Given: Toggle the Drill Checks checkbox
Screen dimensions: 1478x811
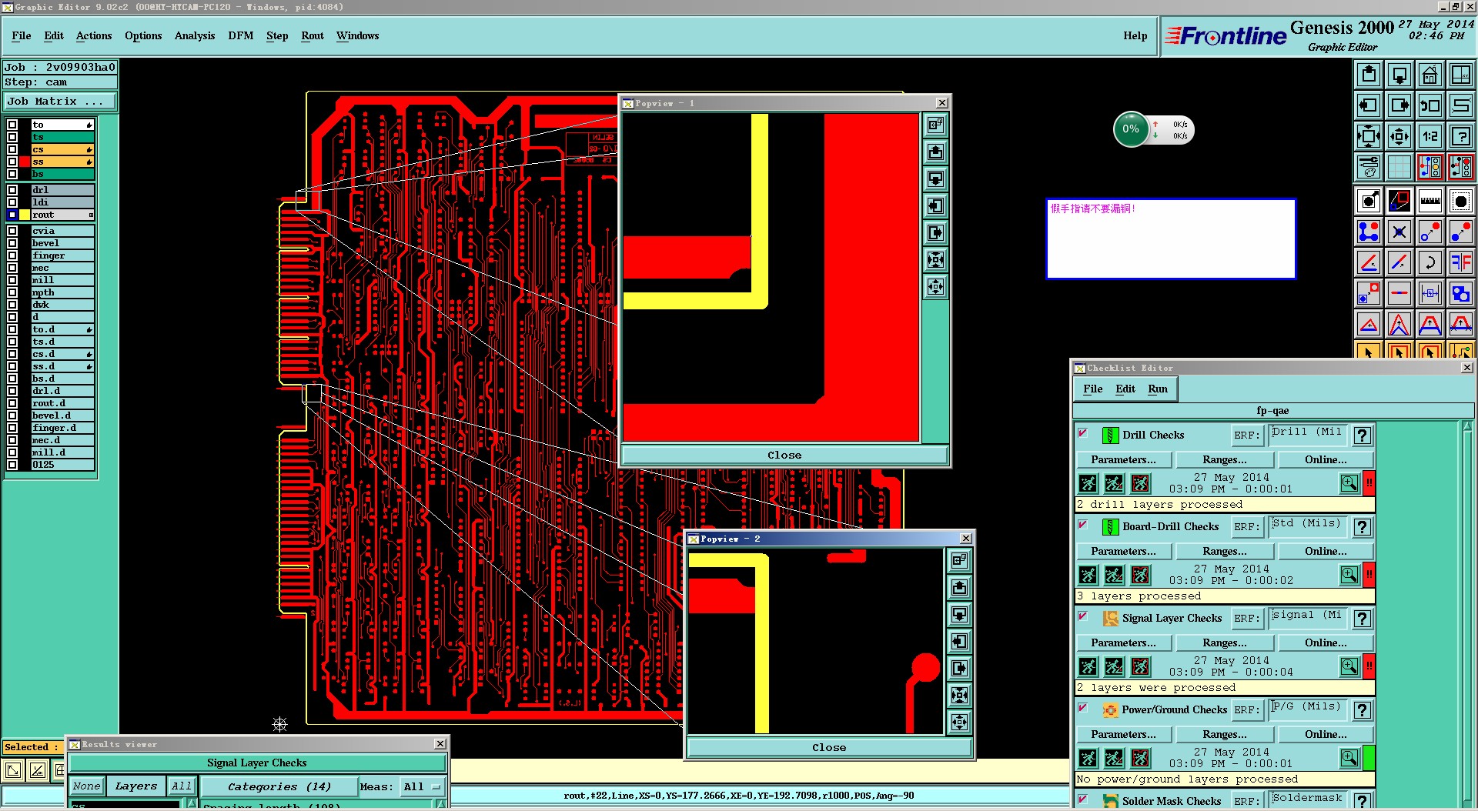Looking at the screenshot, I should pos(1083,433).
